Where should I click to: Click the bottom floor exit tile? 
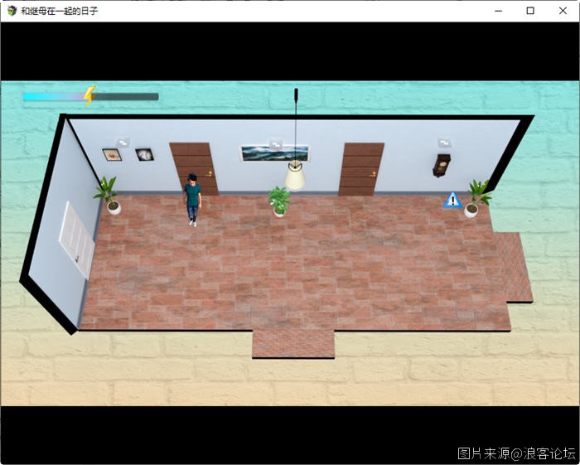tap(293, 344)
